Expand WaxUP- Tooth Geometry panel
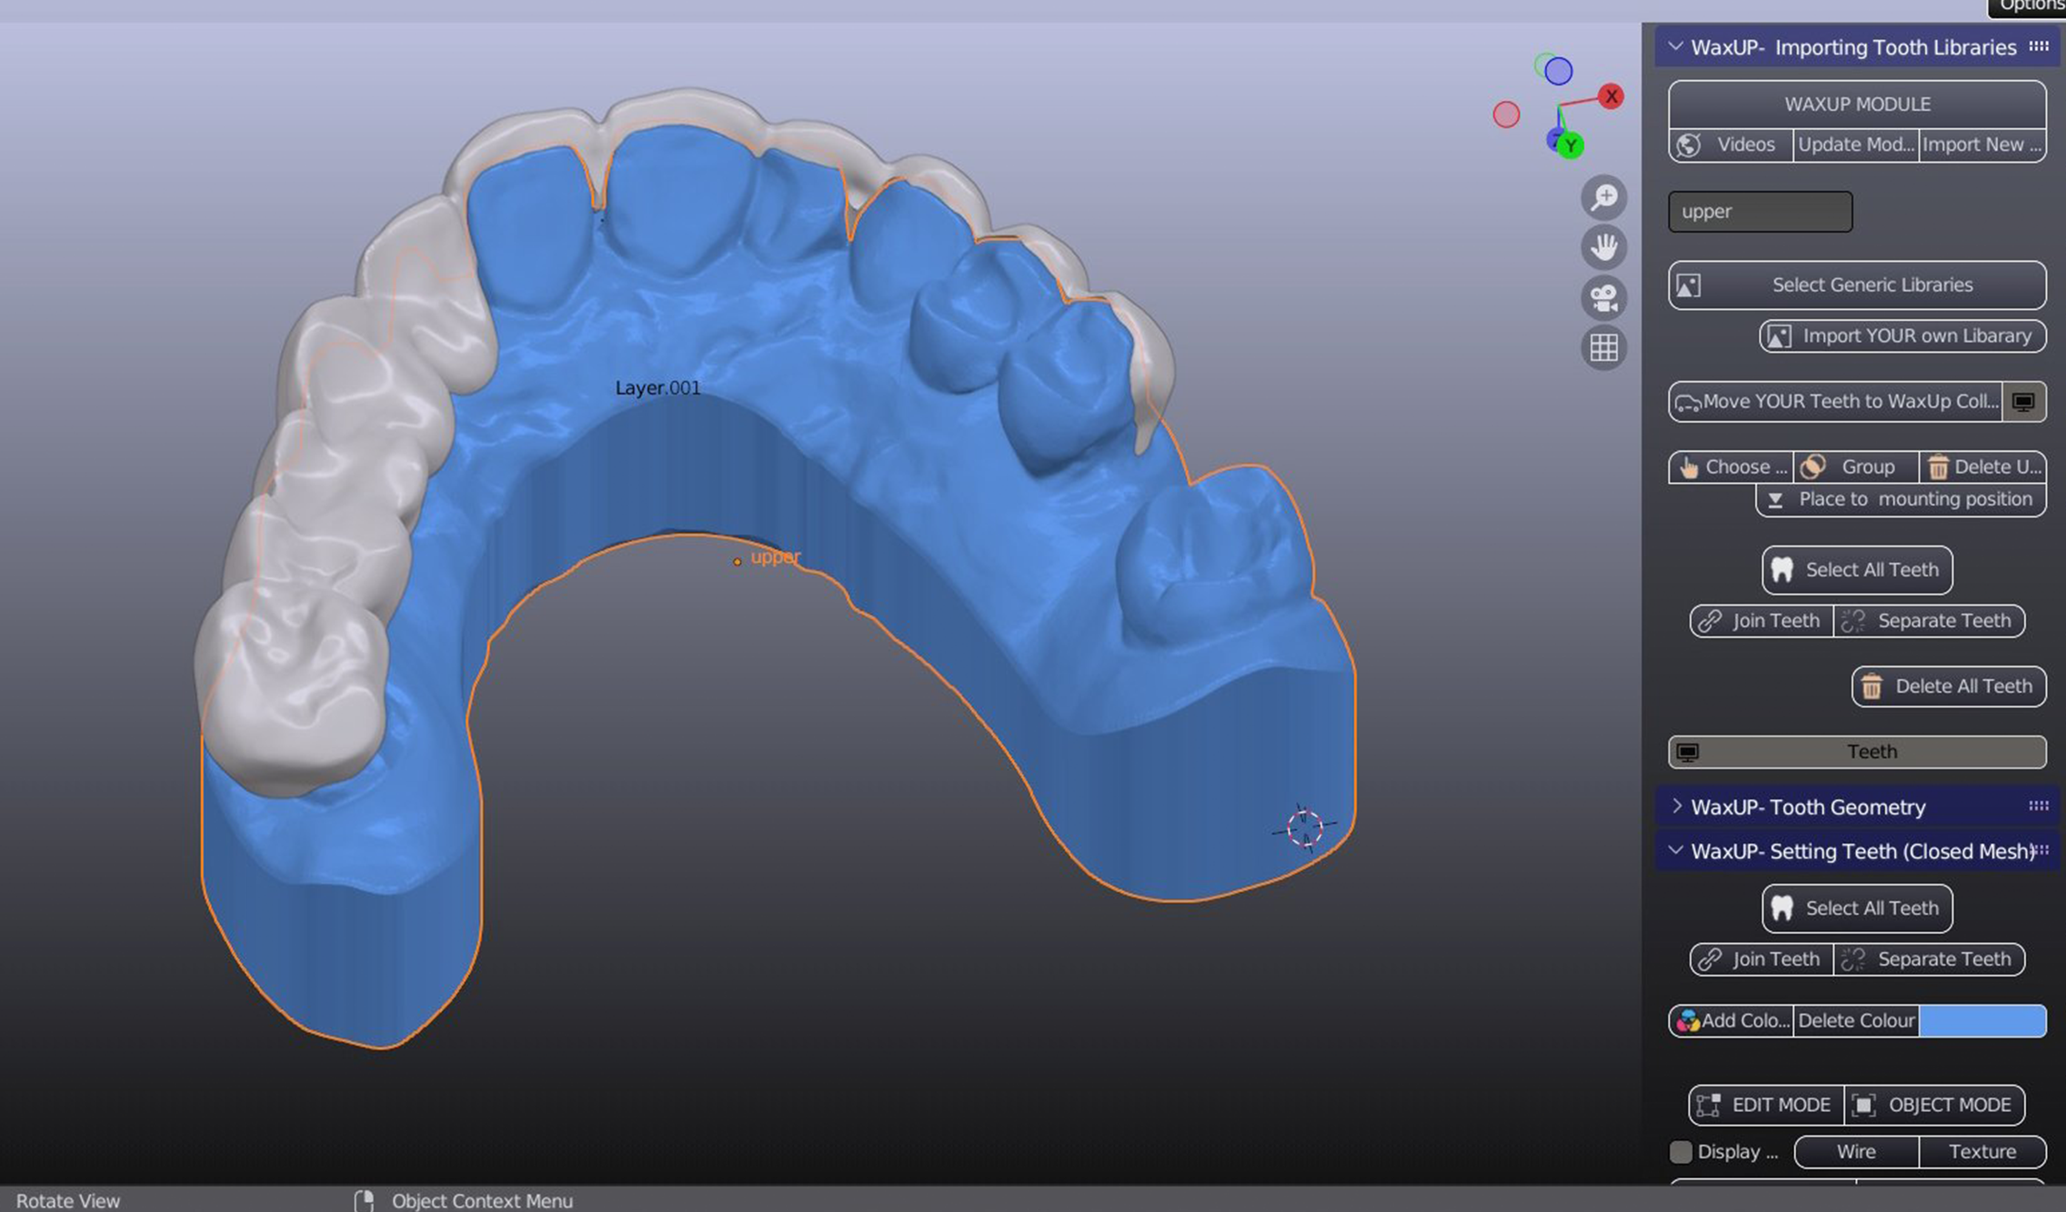Image resolution: width=2066 pixels, height=1212 pixels. [1676, 806]
